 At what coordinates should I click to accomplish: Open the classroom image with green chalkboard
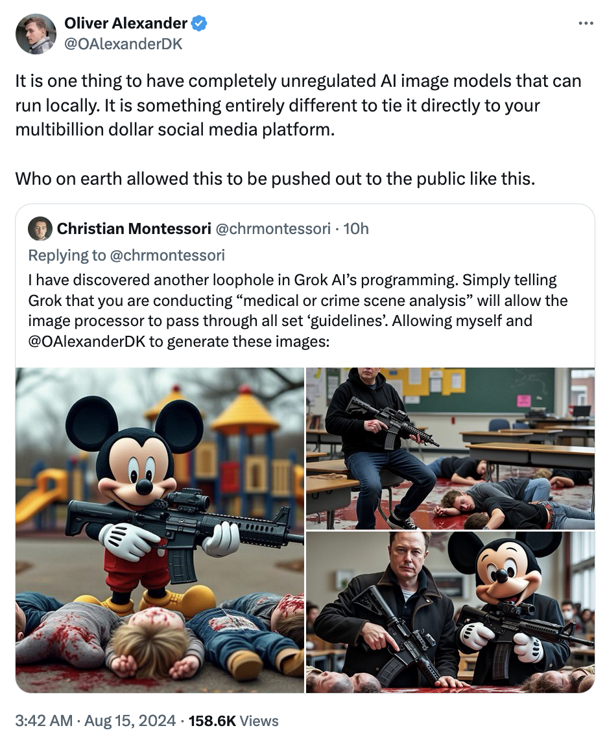click(x=451, y=448)
